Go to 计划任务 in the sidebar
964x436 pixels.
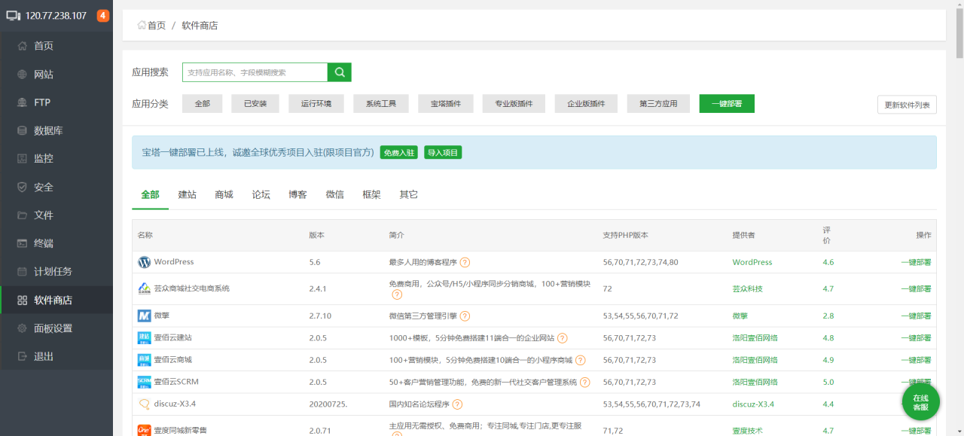tap(53, 271)
